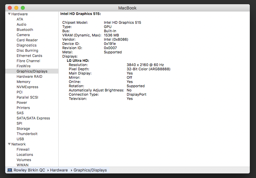The height and width of the screenshot is (178, 256).
Task: Open Power information
Action: point(22,103)
